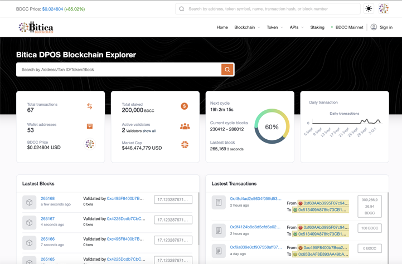Go to the Home menu item
Screen dimensions: 402x264
pyautogui.click(x=222, y=27)
